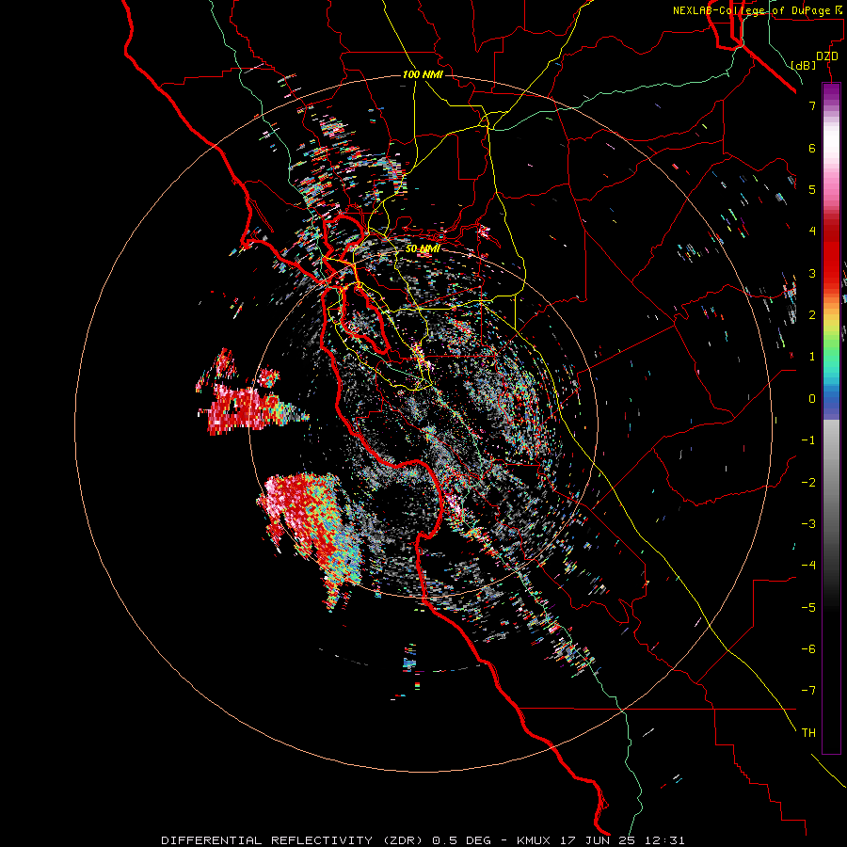
Task: Click the 7 value on color scale
Action: [812, 105]
